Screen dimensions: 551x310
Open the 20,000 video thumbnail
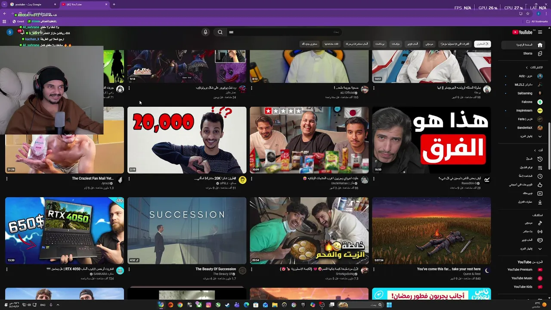pyautogui.click(x=187, y=140)
